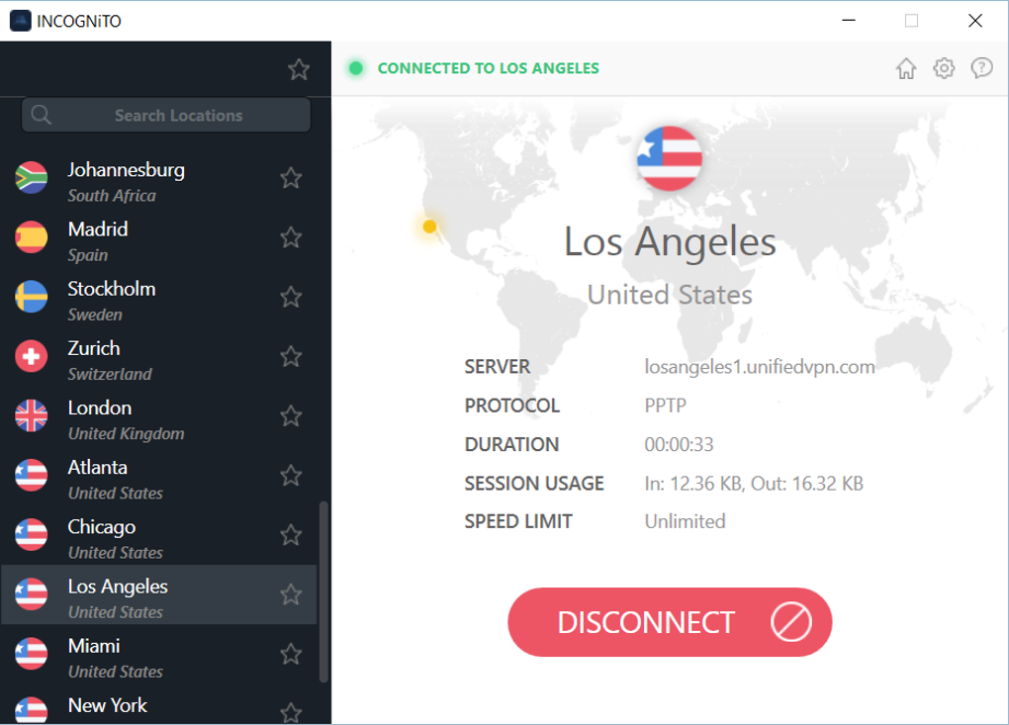Image resolution: width=1009 pixels, height=725 pixels.
Task: Click server address losangeles1.unifiedvpn.com
Action: pyautogui.click(x=760, y=367)
